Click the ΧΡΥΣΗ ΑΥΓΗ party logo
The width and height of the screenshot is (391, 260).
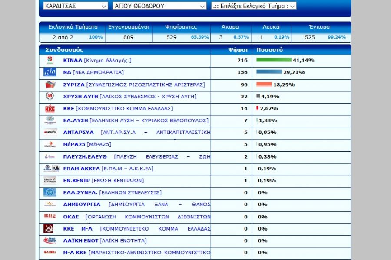[50, 96]
